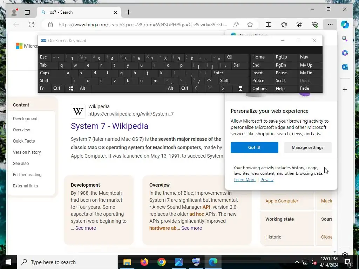Click Got it! in personalize popup
The width and height of the screenshot is (359, 269).
255,147
